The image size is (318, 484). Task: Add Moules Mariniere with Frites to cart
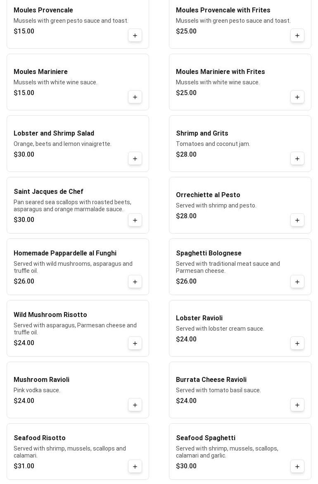click(x=297, y=97)
